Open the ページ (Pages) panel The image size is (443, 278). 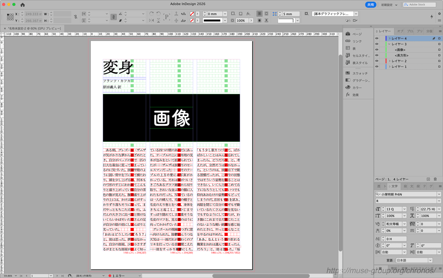tap(357, 34)
